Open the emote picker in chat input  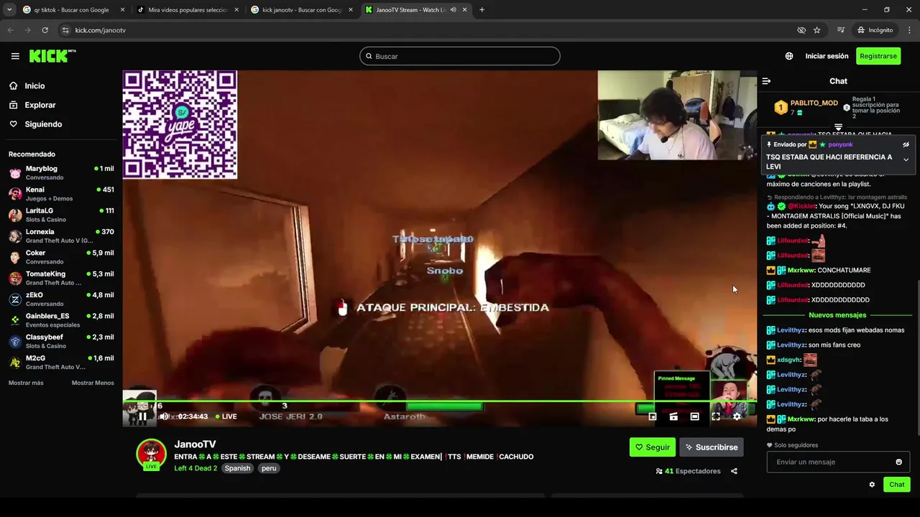click(x=898, y=462)
